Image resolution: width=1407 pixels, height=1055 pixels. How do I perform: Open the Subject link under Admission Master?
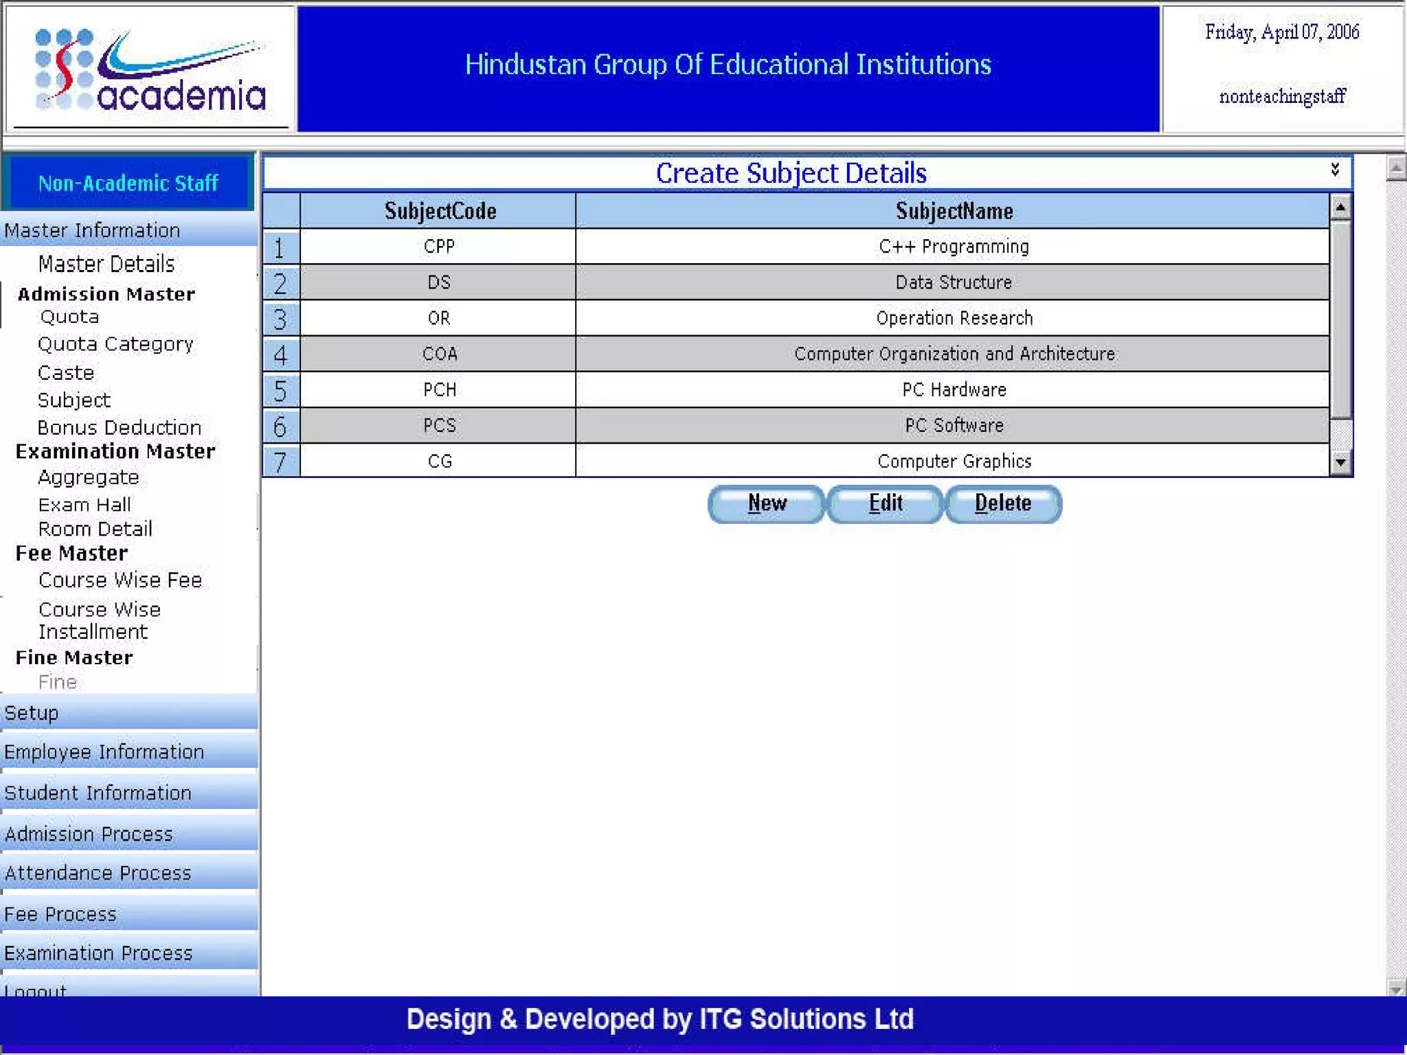point(74,400)
